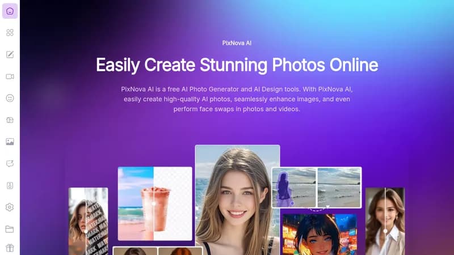Click the slider handle on the drink preview
Viewport: 454px width, 255px height.
tap(154, 204)
